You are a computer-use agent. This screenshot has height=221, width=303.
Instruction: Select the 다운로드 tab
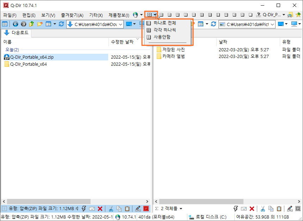16,33
